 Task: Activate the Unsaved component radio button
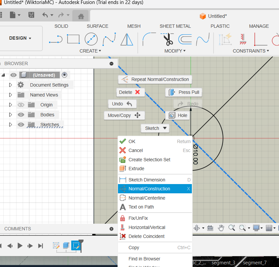coord(64,75)
